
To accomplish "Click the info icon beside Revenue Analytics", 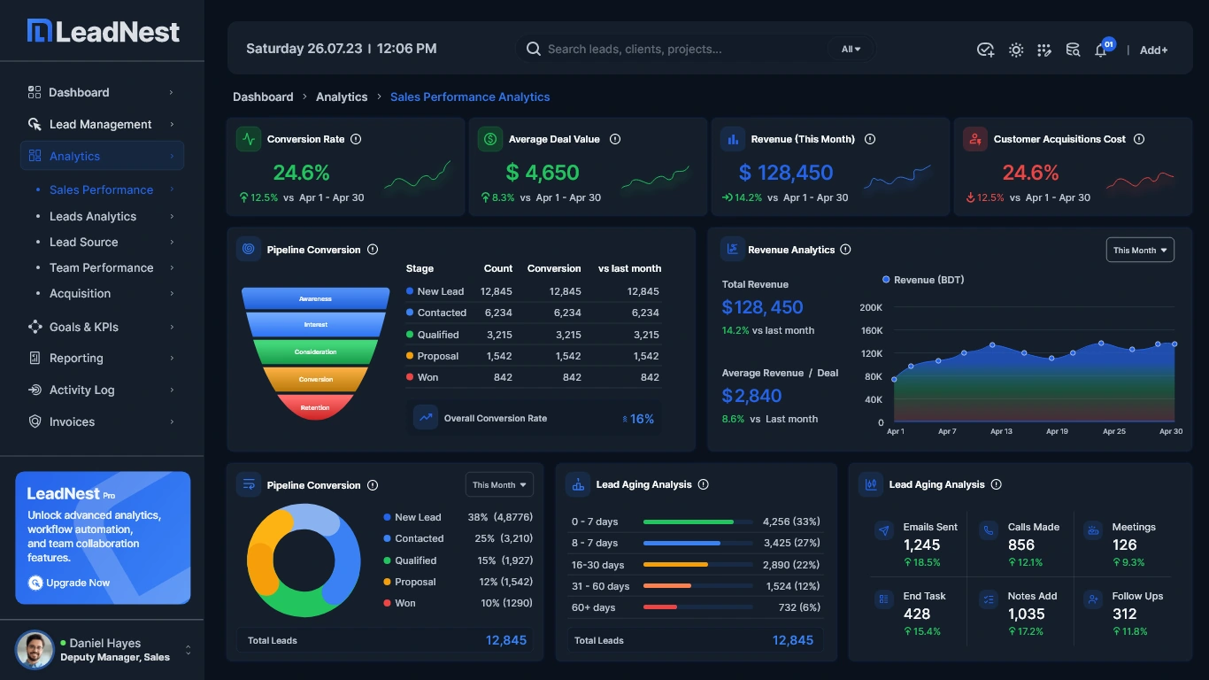I will (x=845, y=250).
